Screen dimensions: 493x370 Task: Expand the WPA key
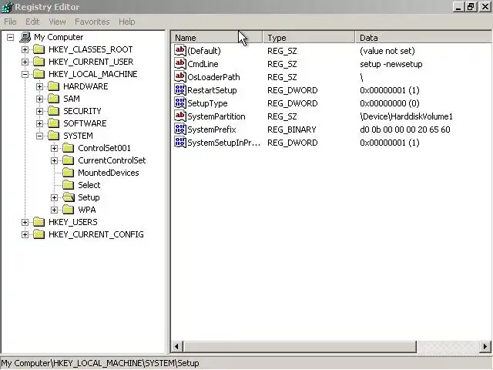[55, 210]
